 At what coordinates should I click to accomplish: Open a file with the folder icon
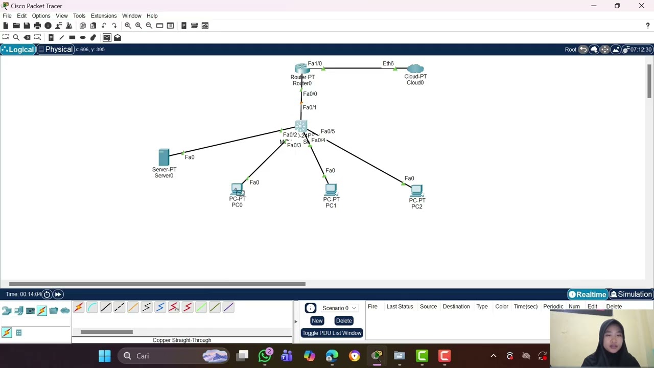click(x=16, y=26)
